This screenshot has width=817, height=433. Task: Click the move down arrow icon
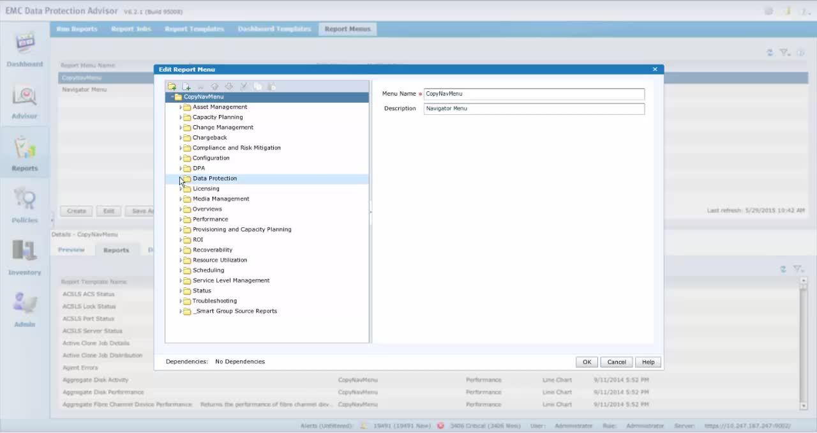pyautogui.click(x=229, y=86)
